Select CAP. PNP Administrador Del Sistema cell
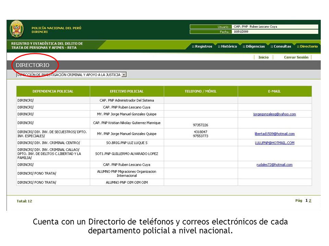Viewport: 329px width, 246px height. 127,100
